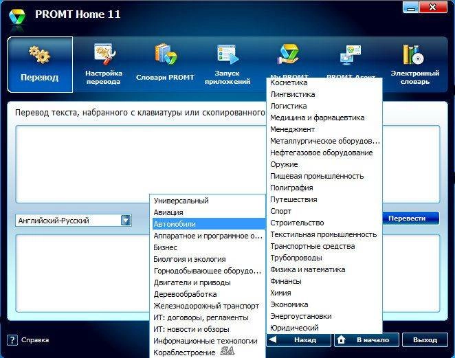Click the Справка question mark icon
This screenshot has width=455, height=358.
pos(12,340)
